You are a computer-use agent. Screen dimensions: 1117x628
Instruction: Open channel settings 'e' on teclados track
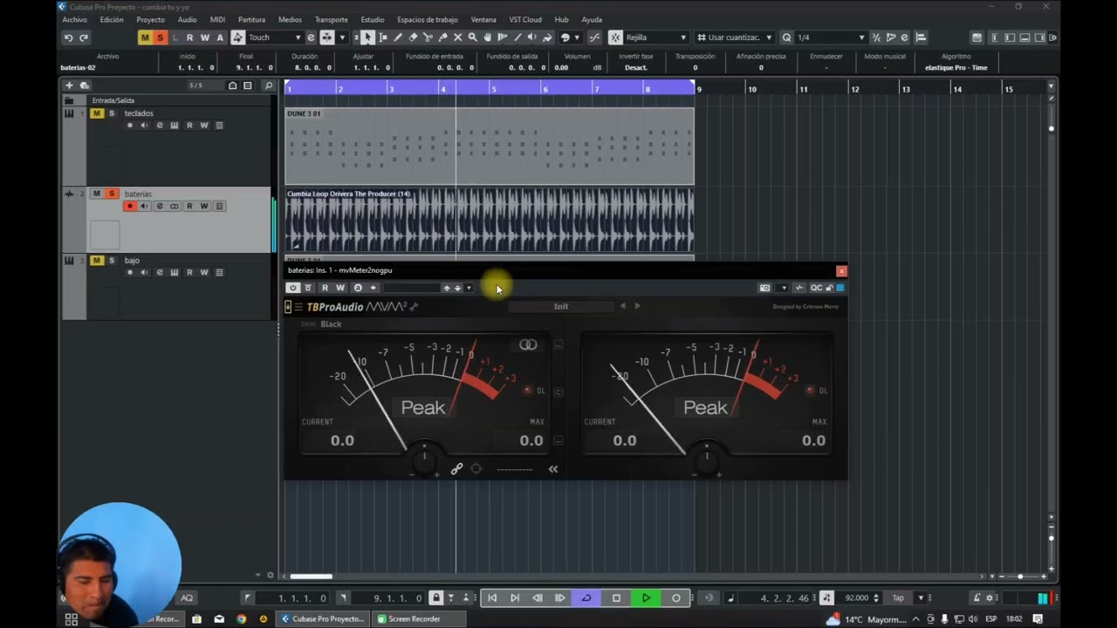coord(160,126)
